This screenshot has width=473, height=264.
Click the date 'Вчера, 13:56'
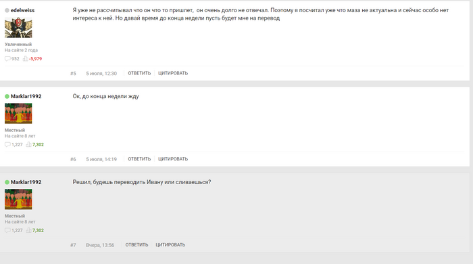pyautogui.click(x=100, y=245)
